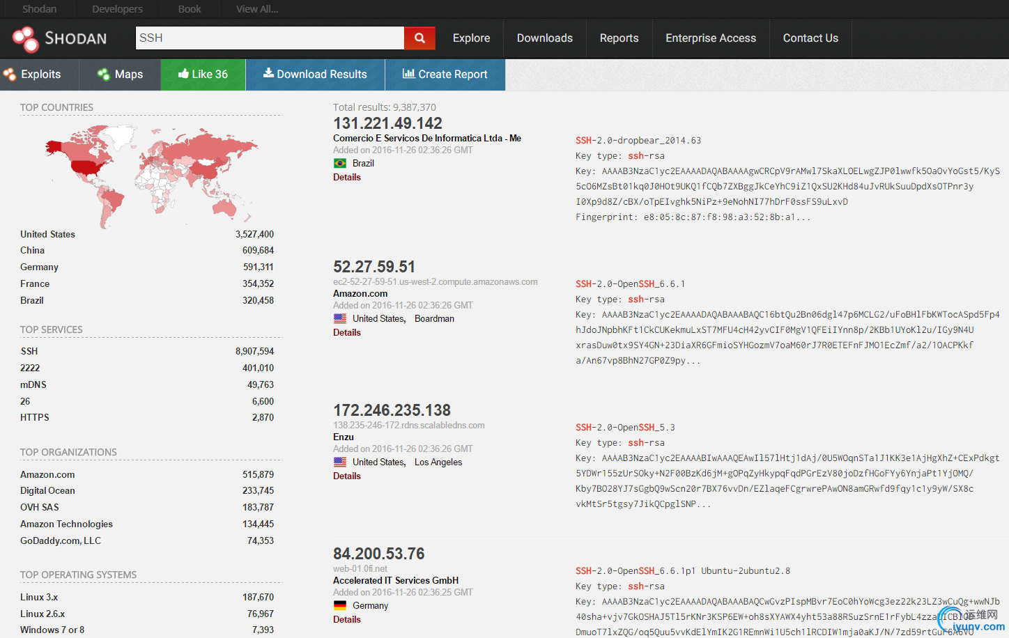The height and width of the screenshot is (638, 1009).
Task: Open IP 131.221.49.142 result
Action: coord(387,123)
